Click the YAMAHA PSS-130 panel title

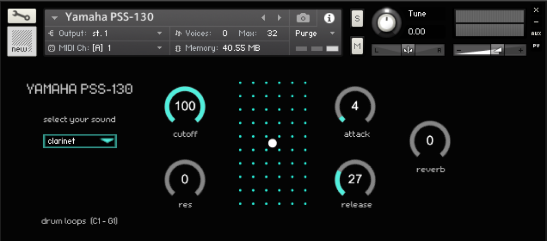tap(80, 90)
